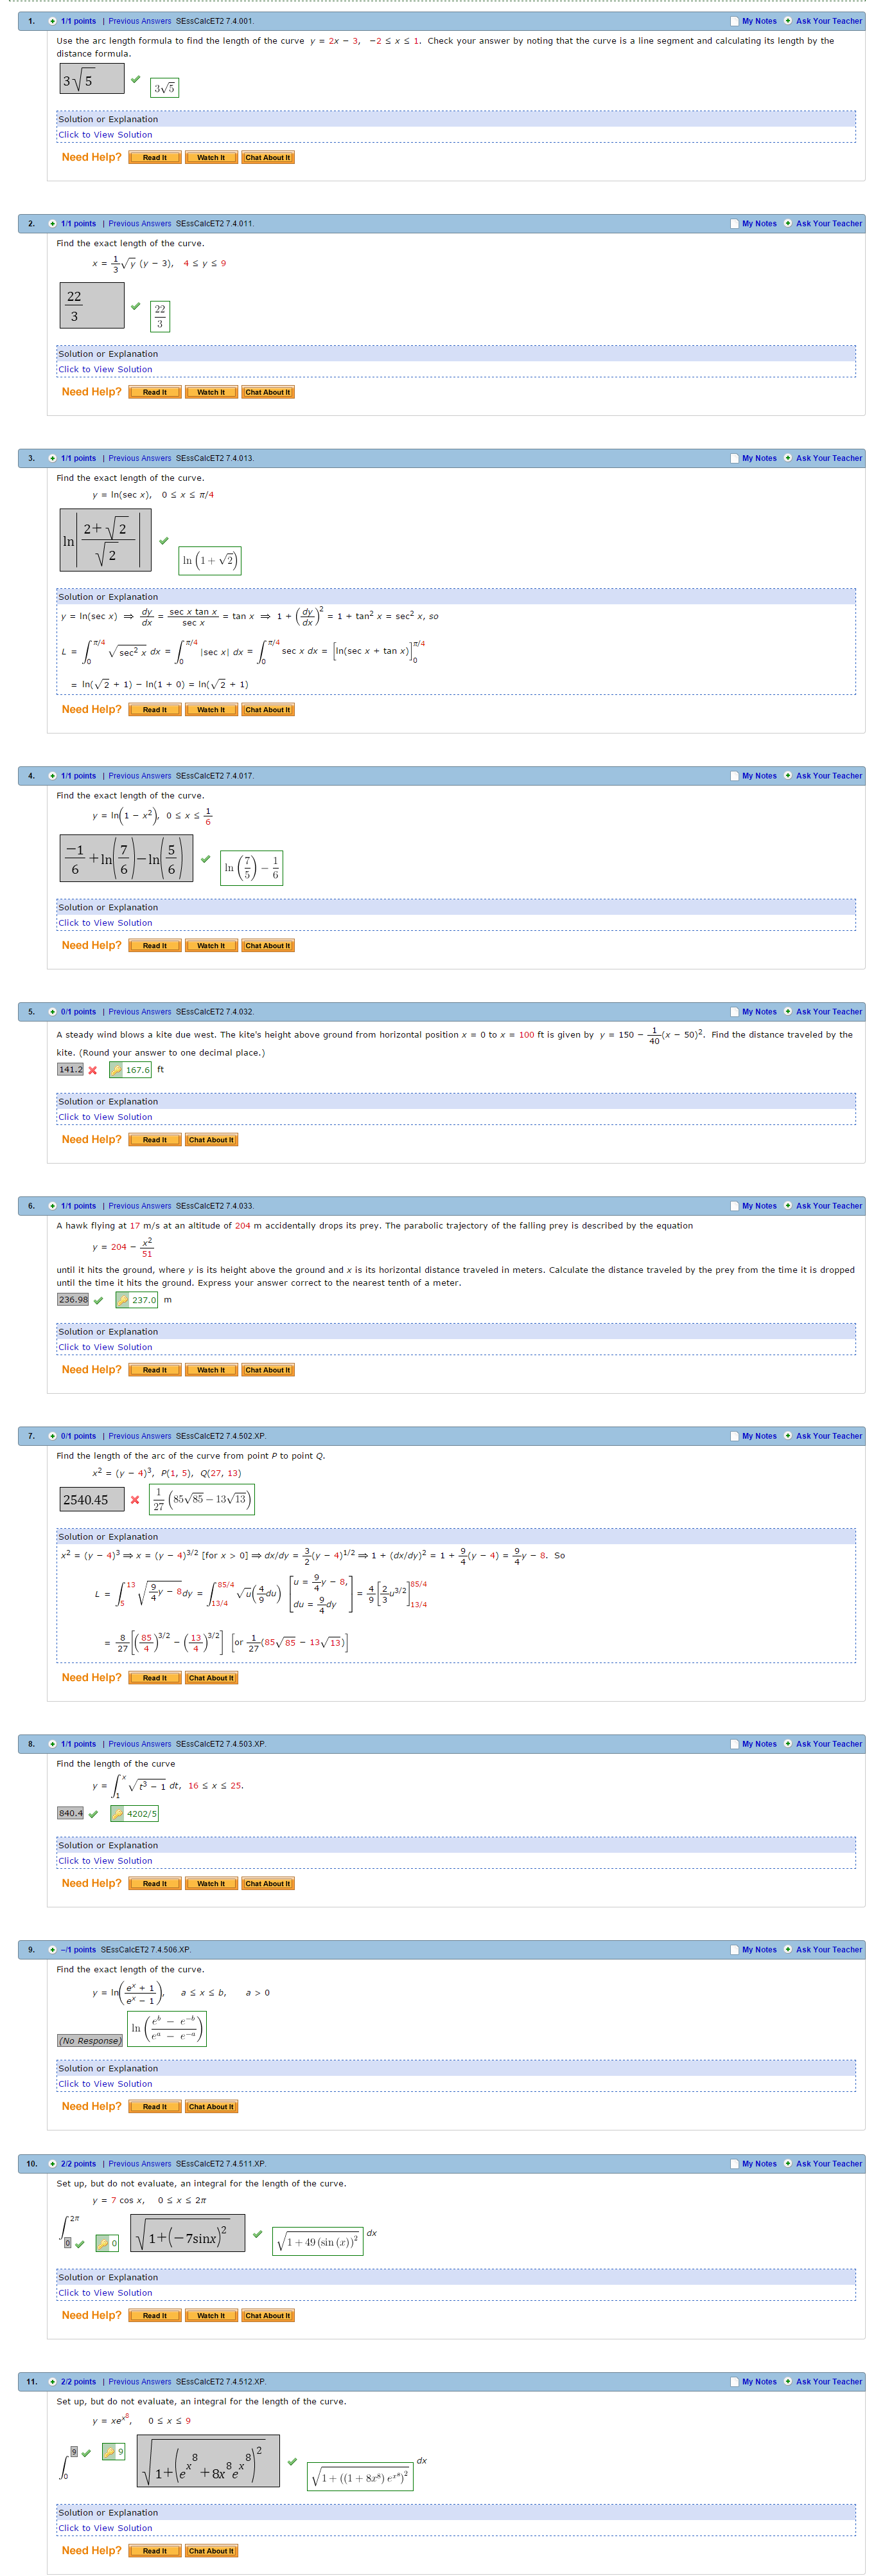Expand points details for question 2
Screen dimensions: 876x2576
pos(52,224)
